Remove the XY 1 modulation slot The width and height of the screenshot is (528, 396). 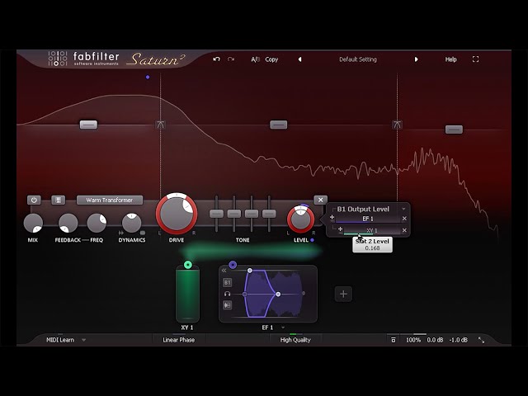tap(404, 230)
